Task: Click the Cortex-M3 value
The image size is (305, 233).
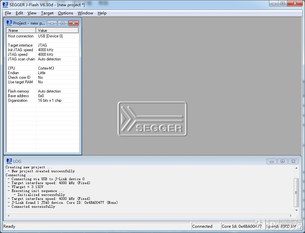Action: (x=46, y=68)
